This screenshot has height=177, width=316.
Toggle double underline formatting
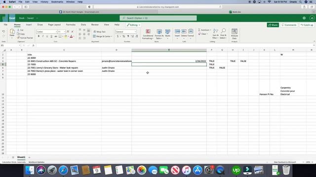[x=51, y=36]
